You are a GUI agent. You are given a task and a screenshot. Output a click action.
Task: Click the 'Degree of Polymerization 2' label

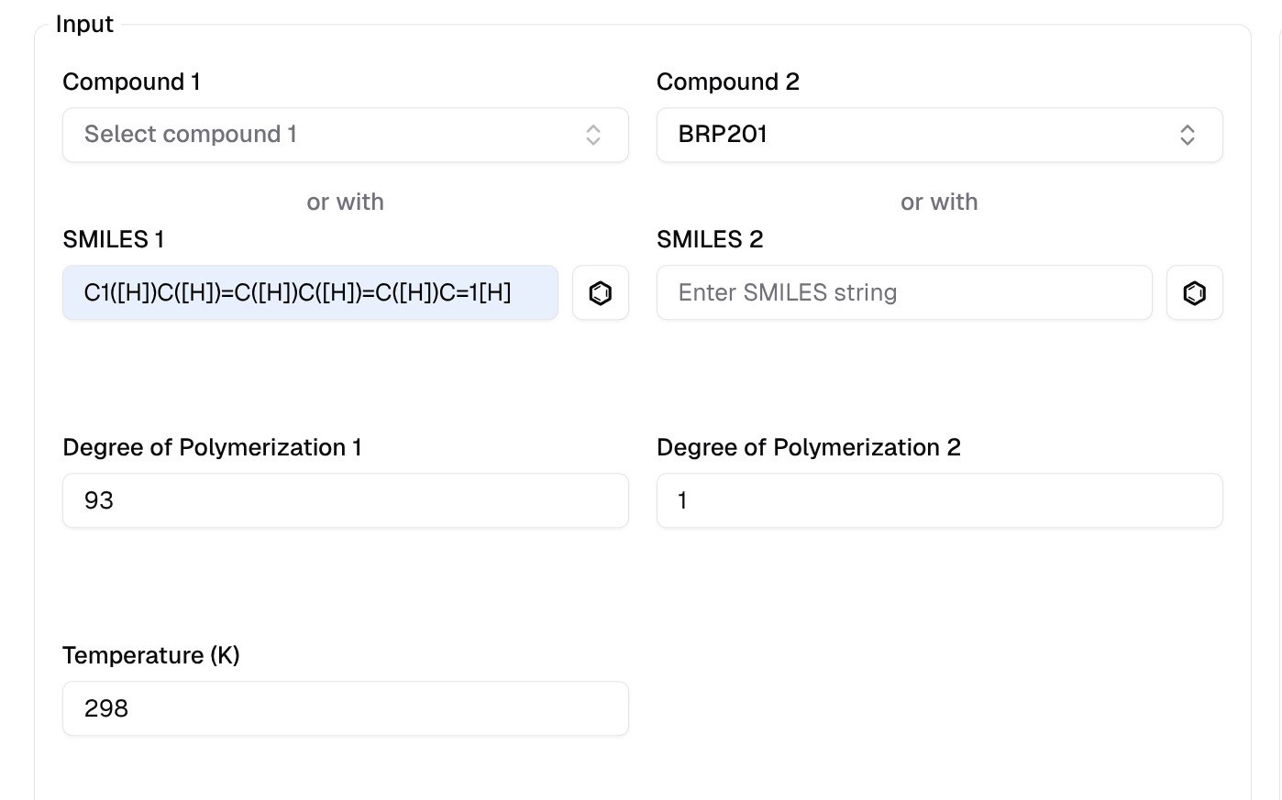(808, 447)
